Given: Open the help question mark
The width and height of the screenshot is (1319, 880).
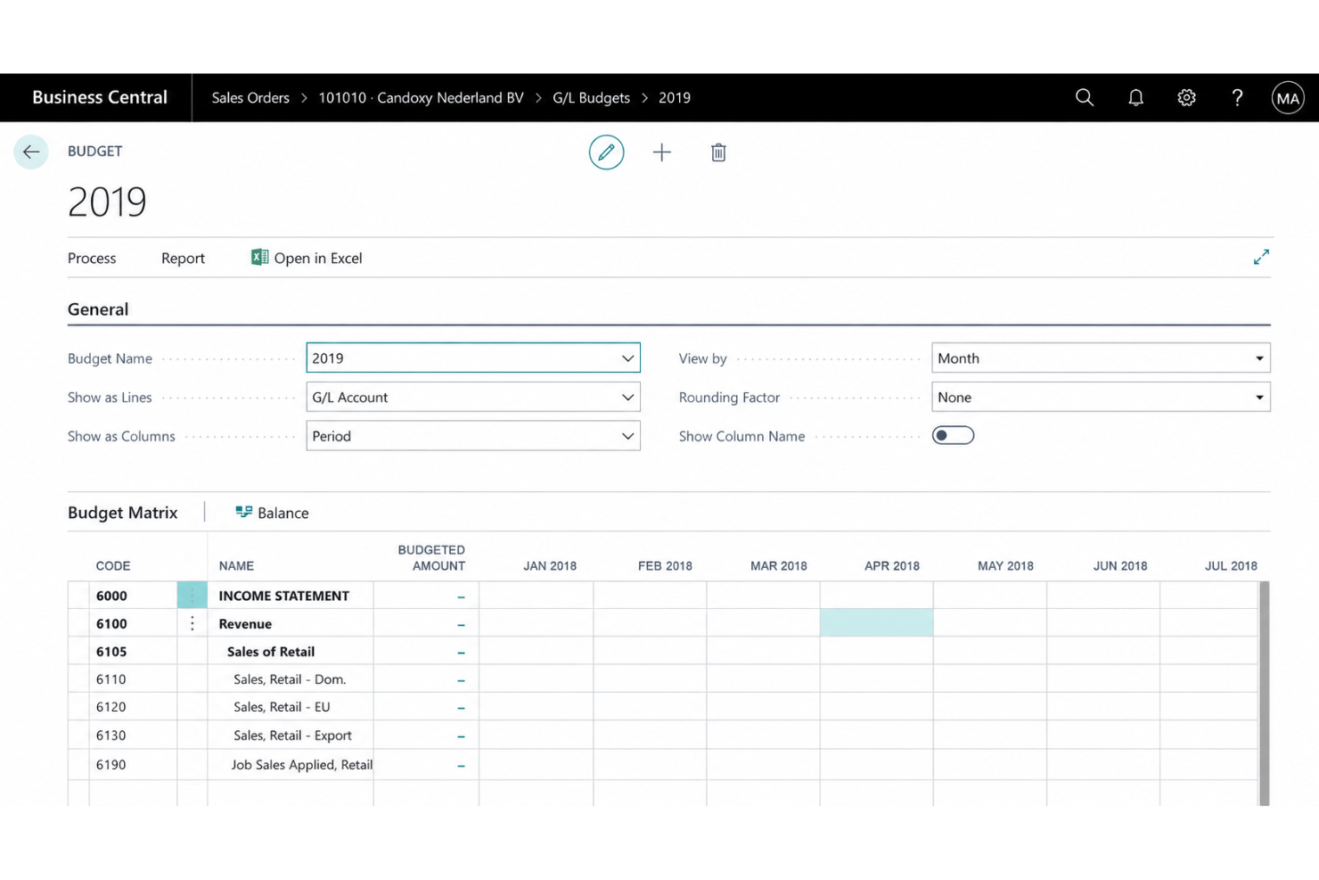Looking at the screenshot, I should tap(1237, 97).
